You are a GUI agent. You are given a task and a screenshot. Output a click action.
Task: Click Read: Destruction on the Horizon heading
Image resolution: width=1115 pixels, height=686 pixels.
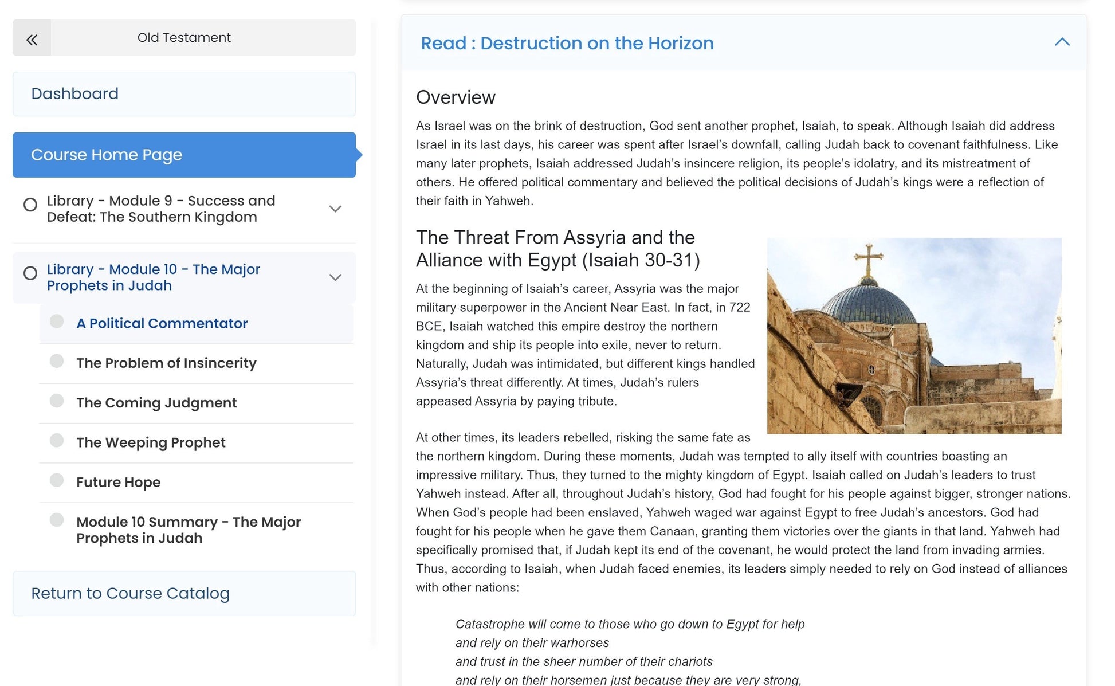coord(567,44)
